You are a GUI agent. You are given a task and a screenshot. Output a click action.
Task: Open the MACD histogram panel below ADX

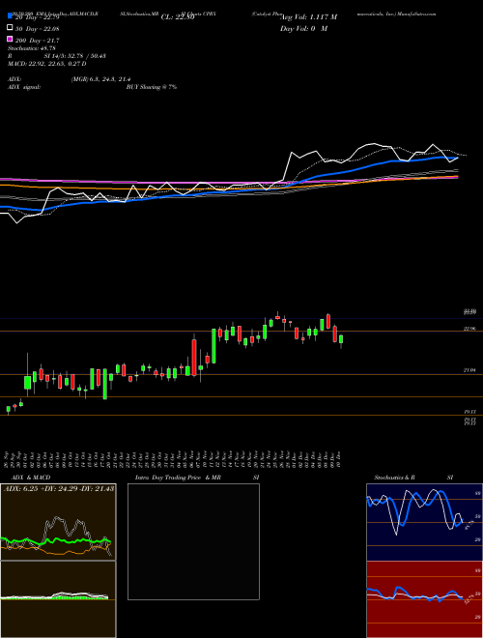pos(58,599)
